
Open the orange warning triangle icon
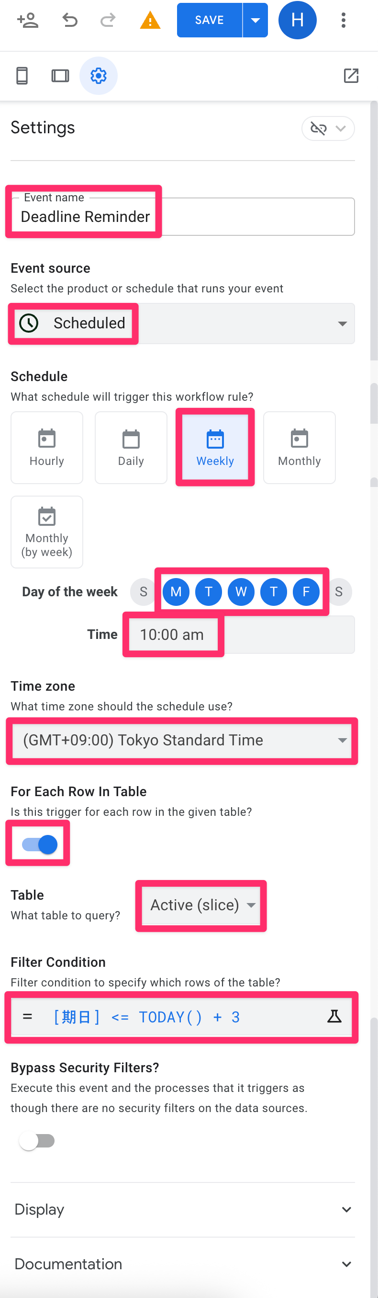150,21
